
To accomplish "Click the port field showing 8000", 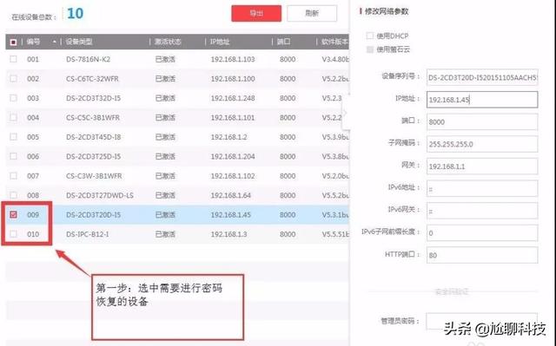I will pyautogui.click(x=482, y=121).
